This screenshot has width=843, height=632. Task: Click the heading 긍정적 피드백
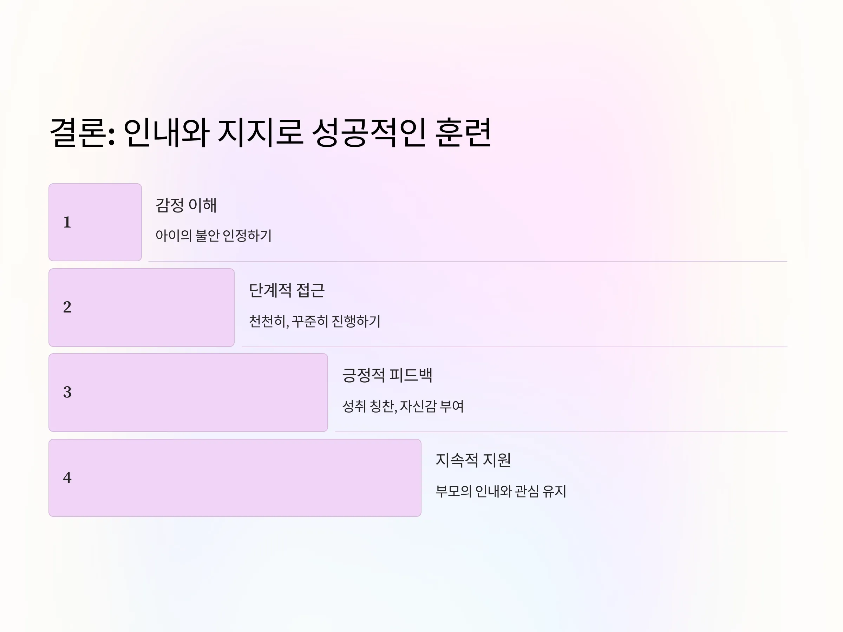[387, 375]
